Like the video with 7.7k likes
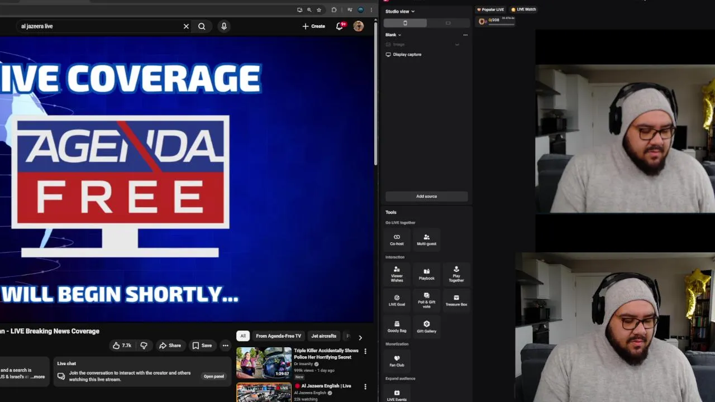The image size is (715, 402). pos(122,346)
